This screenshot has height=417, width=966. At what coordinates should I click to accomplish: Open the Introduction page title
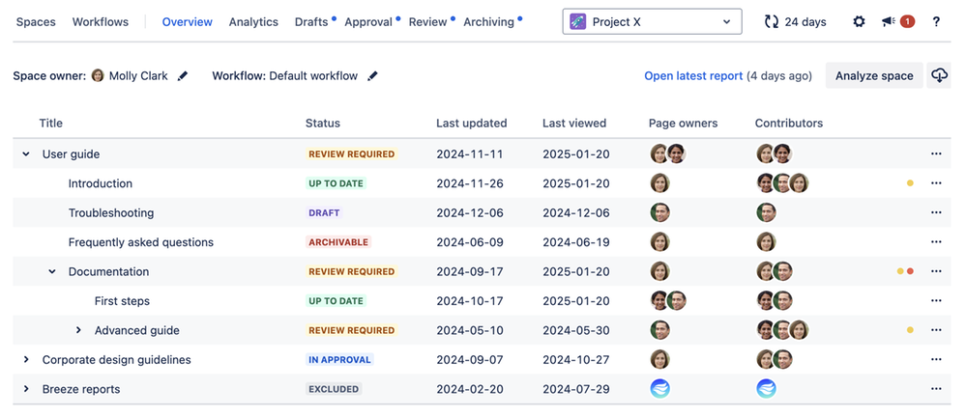point(101,183)
